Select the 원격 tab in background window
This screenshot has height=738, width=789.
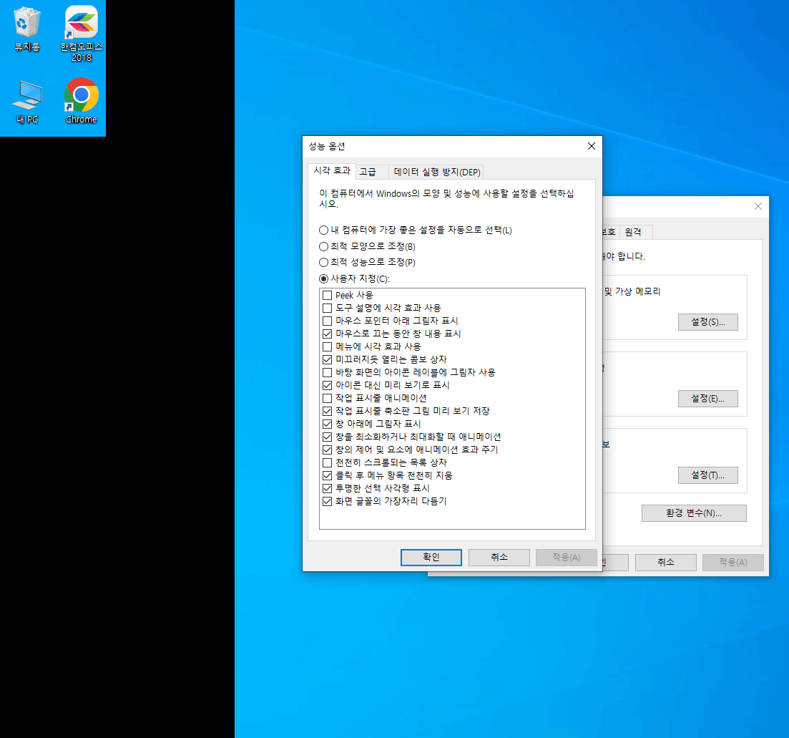635,232
